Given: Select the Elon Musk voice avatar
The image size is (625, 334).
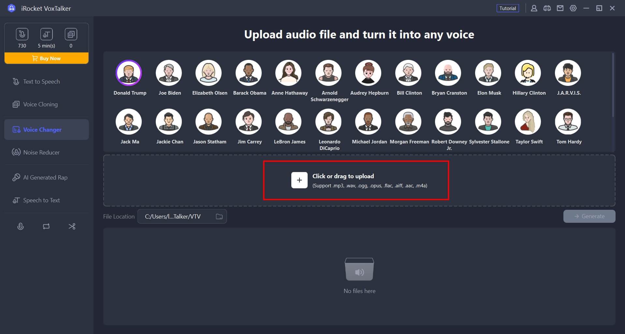Looking at the screenshot, I should point(488,73).
